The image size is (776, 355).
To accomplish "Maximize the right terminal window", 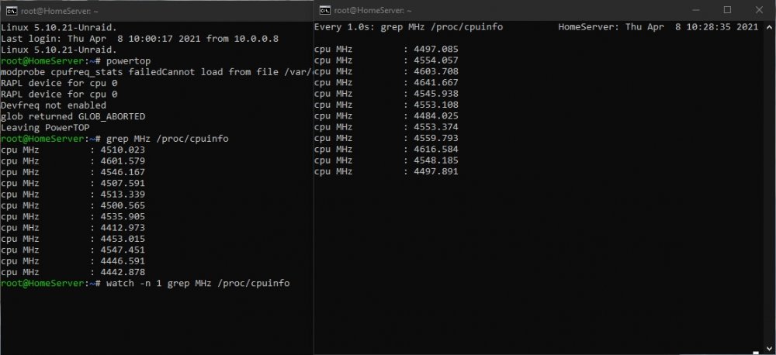I will pyautogui.click(x=728, y=10).
